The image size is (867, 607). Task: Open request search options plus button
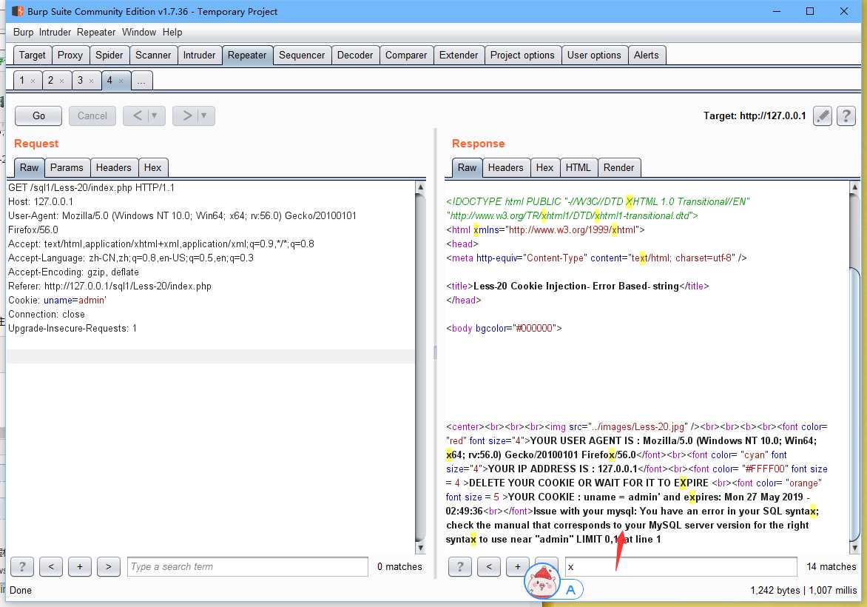click(x=80, y=566)
